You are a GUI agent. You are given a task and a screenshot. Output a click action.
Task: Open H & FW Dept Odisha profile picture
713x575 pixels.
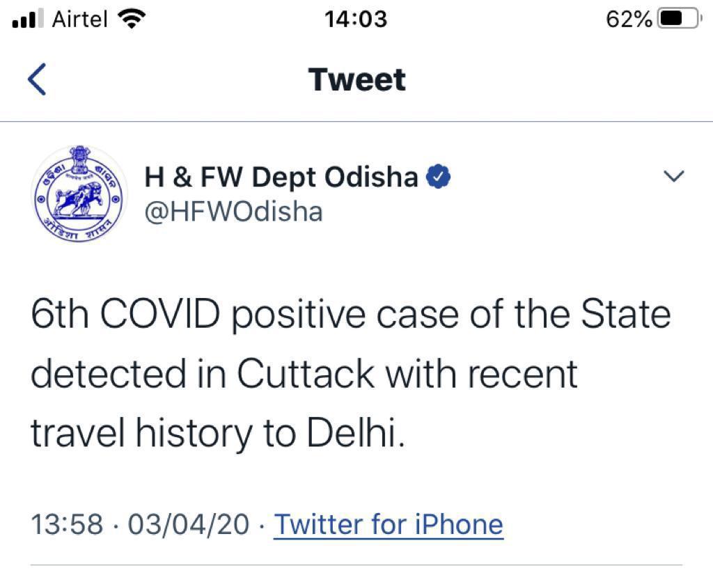[79, 194]
